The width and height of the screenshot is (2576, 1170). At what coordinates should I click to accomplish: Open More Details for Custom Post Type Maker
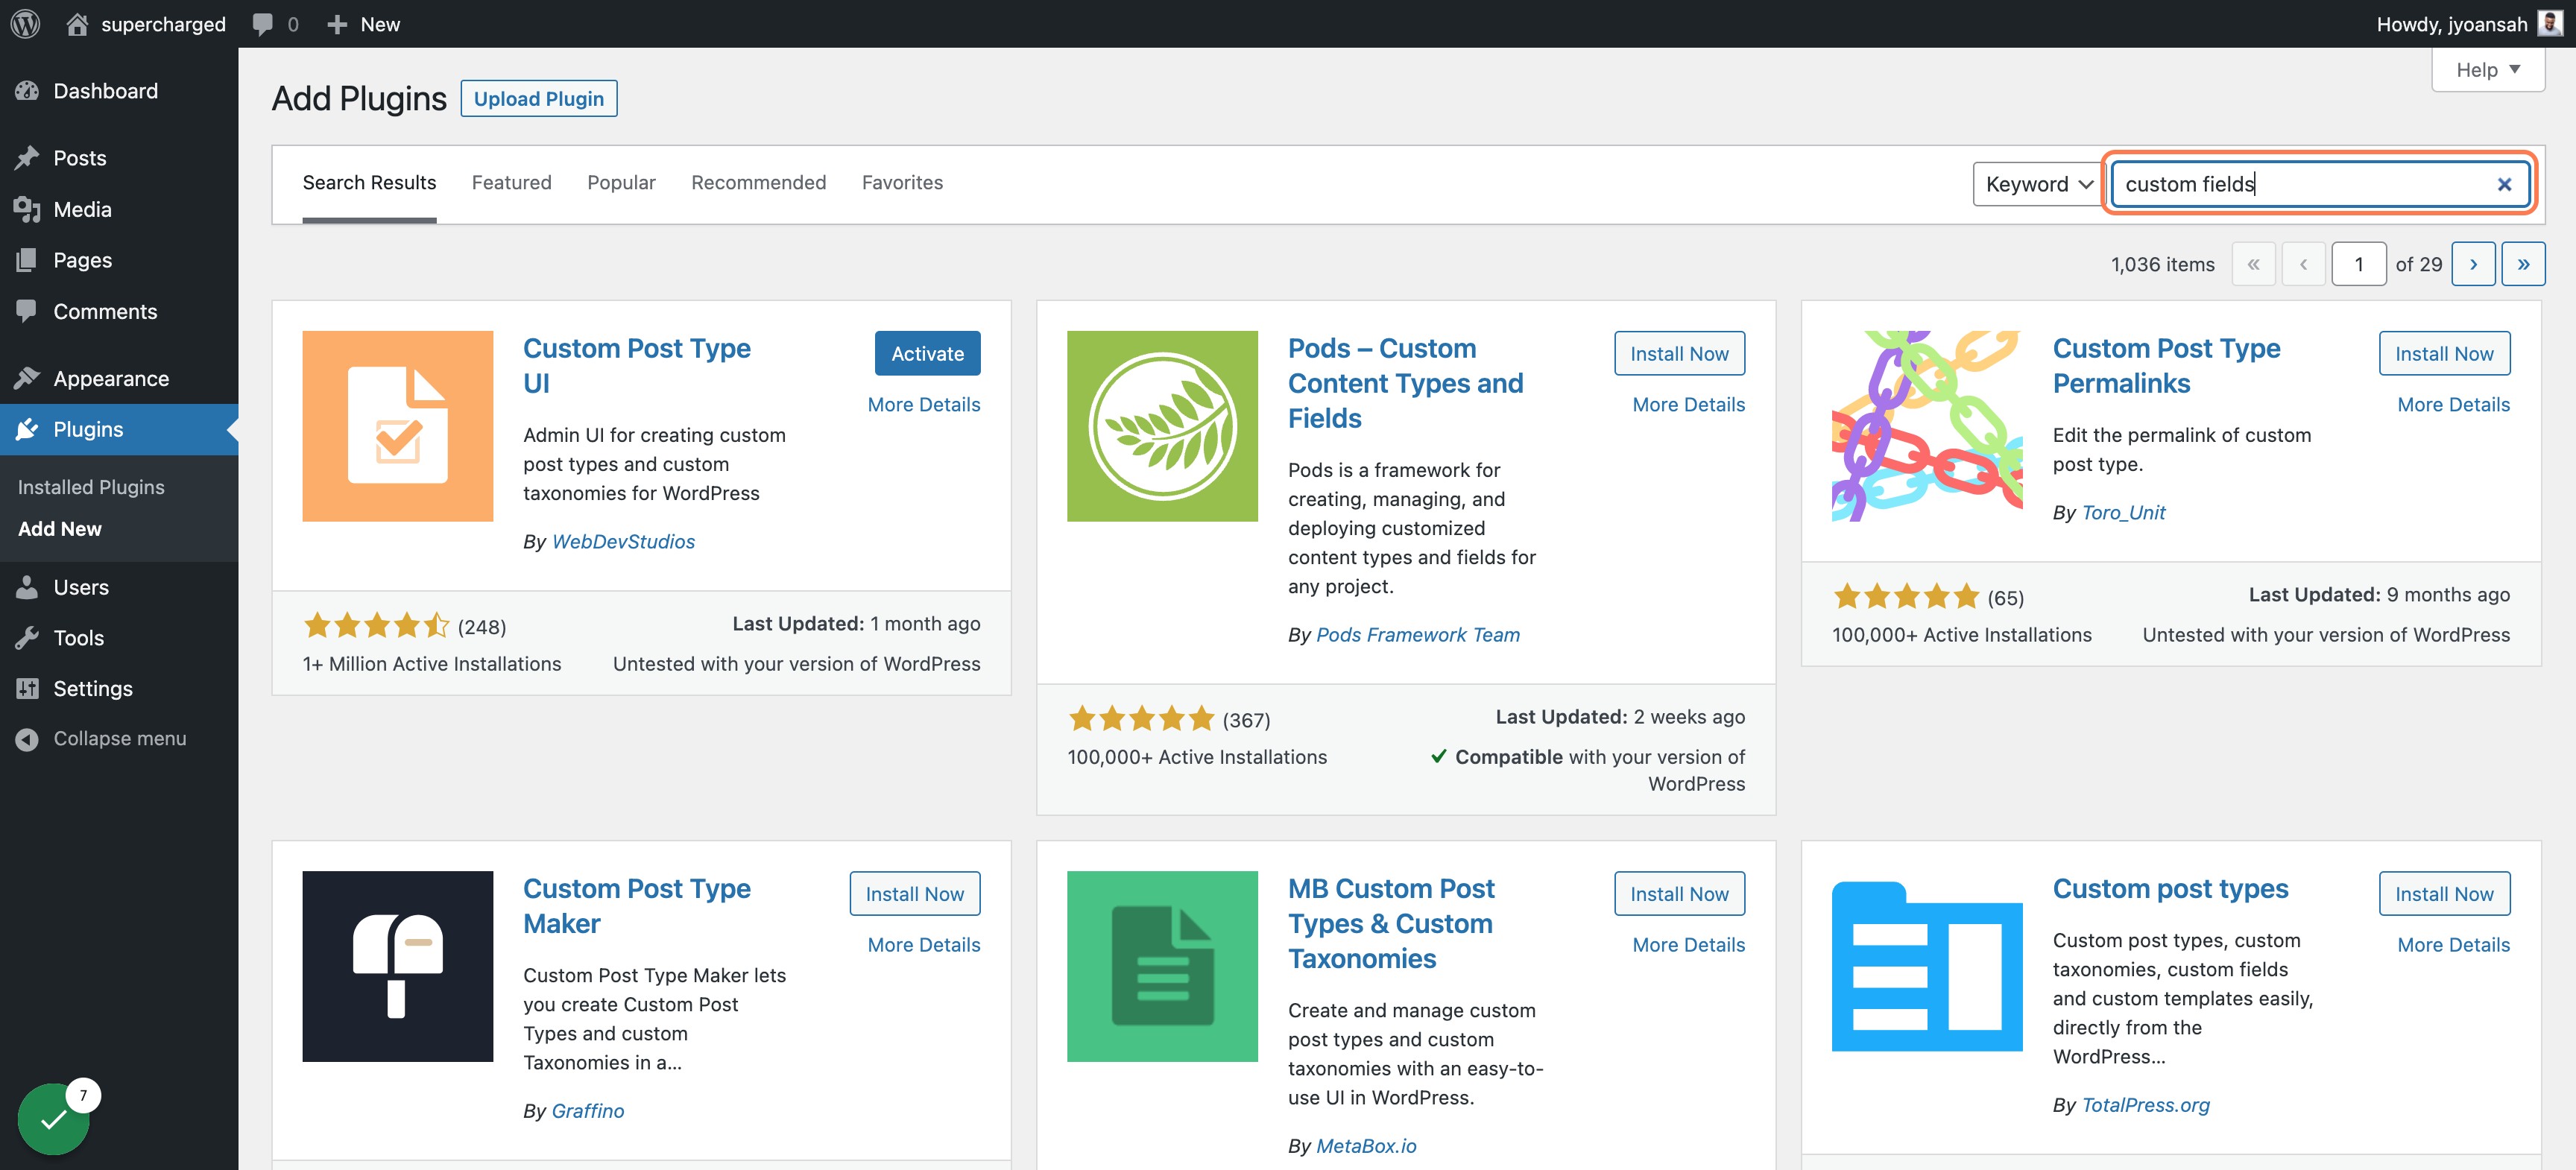[x=923, y=945]
